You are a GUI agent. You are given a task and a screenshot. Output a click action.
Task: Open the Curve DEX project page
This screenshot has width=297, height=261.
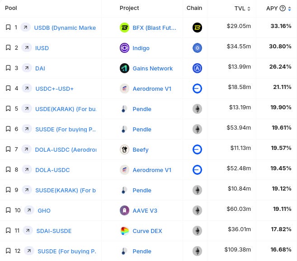147,231
